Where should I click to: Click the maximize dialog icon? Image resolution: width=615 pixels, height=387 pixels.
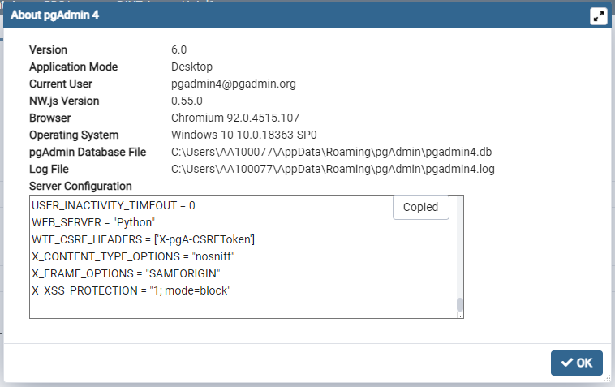[599, 16]
